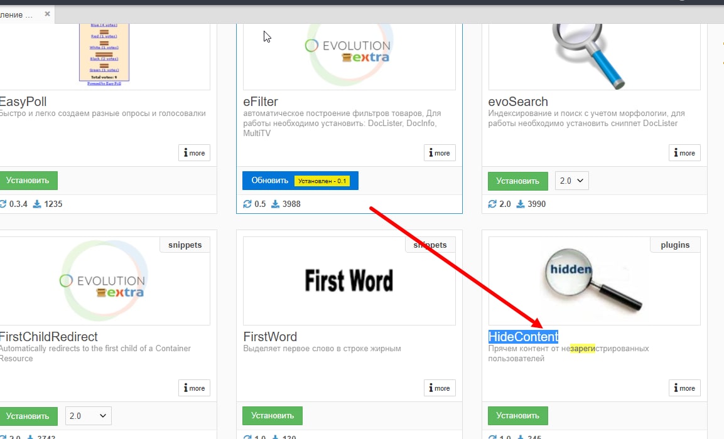Click the plugins tag on HideContent card
Image resolution: width=724 pixels, height=439 pixels.
[x=675, y=245]
